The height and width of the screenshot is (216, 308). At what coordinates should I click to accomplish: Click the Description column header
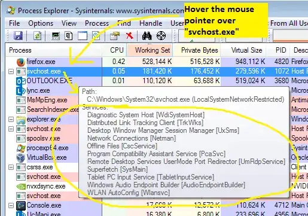click(299, 50)
